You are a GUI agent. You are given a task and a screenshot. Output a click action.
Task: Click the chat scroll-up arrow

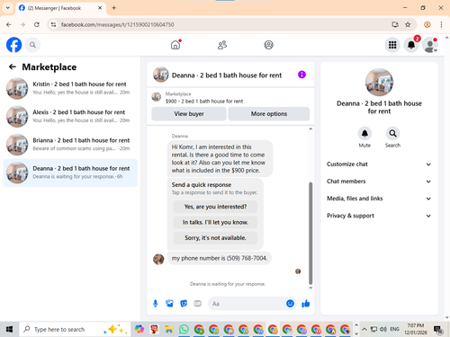tap(310, 129)
